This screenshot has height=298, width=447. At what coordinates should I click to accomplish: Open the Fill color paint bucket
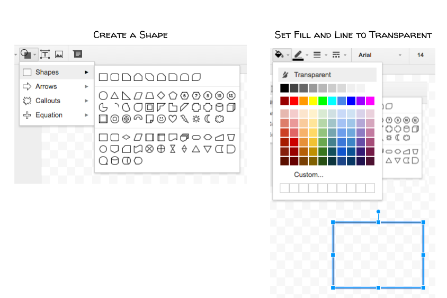tap(279, 55)
